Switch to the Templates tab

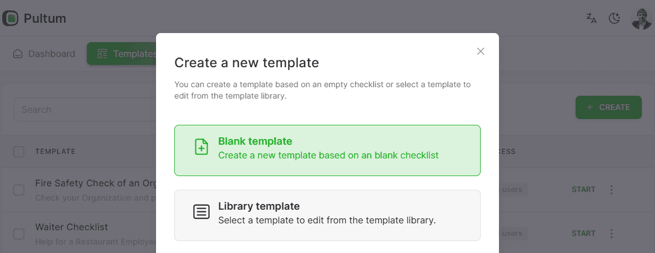[x=122, y=54]
